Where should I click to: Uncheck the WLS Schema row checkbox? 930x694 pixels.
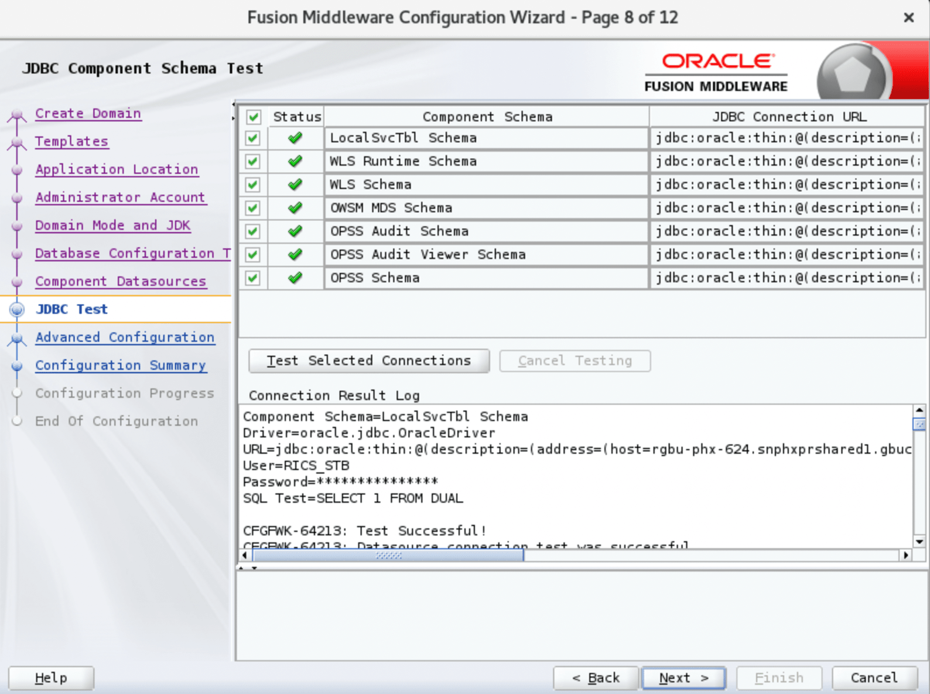click(253, 184)
